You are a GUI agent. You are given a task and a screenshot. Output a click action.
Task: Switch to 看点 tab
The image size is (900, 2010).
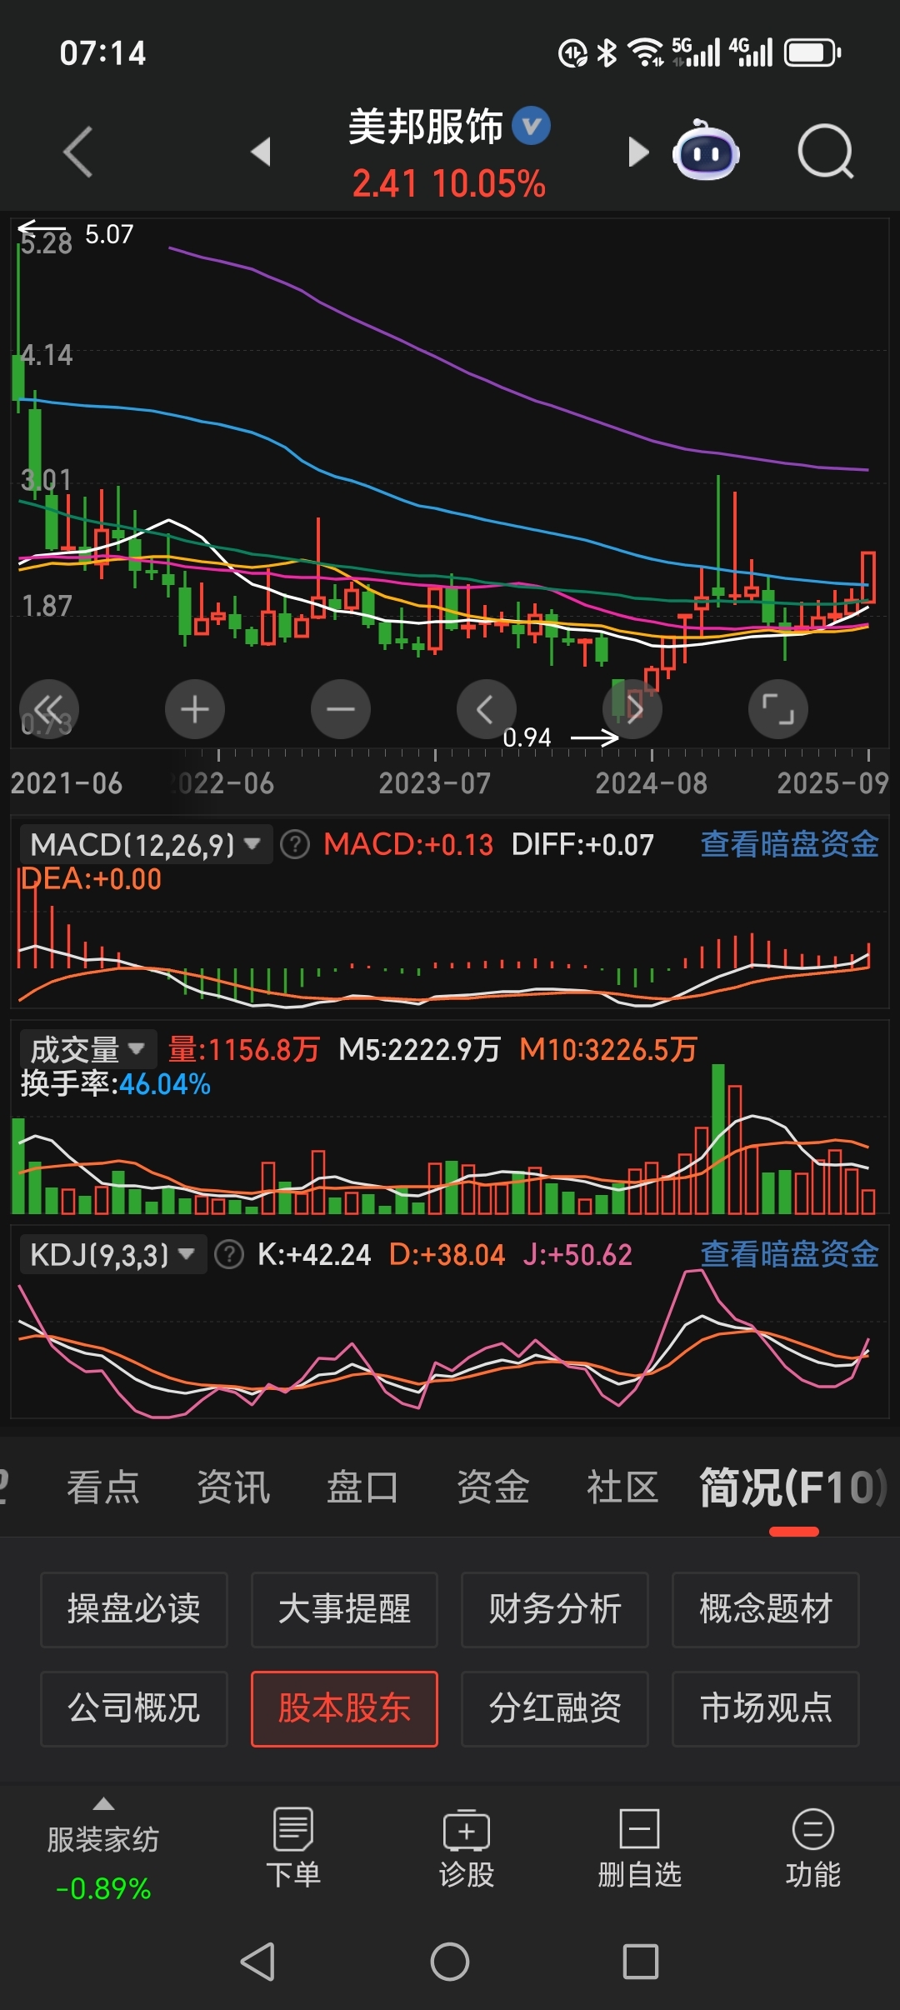103,1487
